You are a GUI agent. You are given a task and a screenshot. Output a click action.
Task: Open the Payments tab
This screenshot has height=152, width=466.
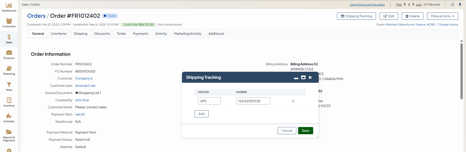pyautogui.click(x=141, y=34)
